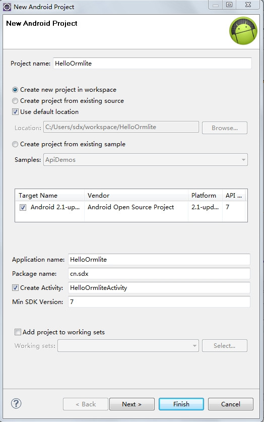Click the Finish button
The width and height of the screenshot is (264, 422).
pyautogui.click(x=181, y=404)
